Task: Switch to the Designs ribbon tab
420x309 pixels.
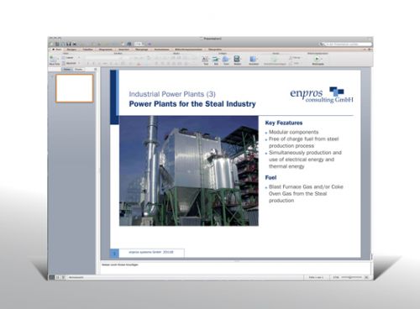Action: click(71, 50)
